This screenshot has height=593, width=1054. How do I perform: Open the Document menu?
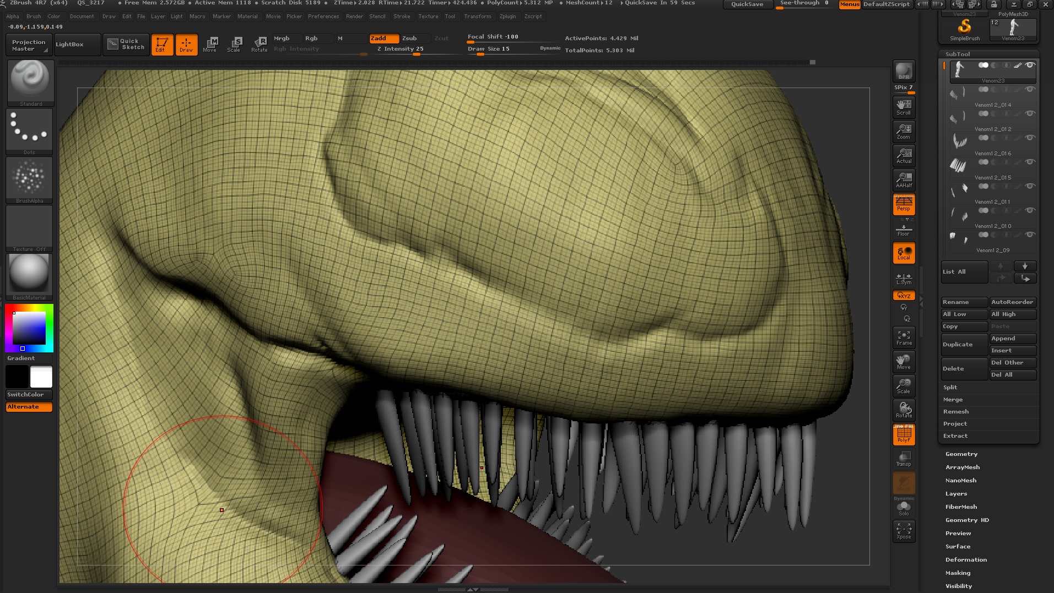[82, 17]
